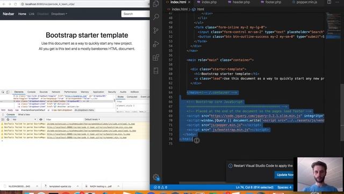Image resolution: width=344 pixels, height=194 pixels.
Task: Open the DevTools drawer three-dot menu
Action: (3, 115)
